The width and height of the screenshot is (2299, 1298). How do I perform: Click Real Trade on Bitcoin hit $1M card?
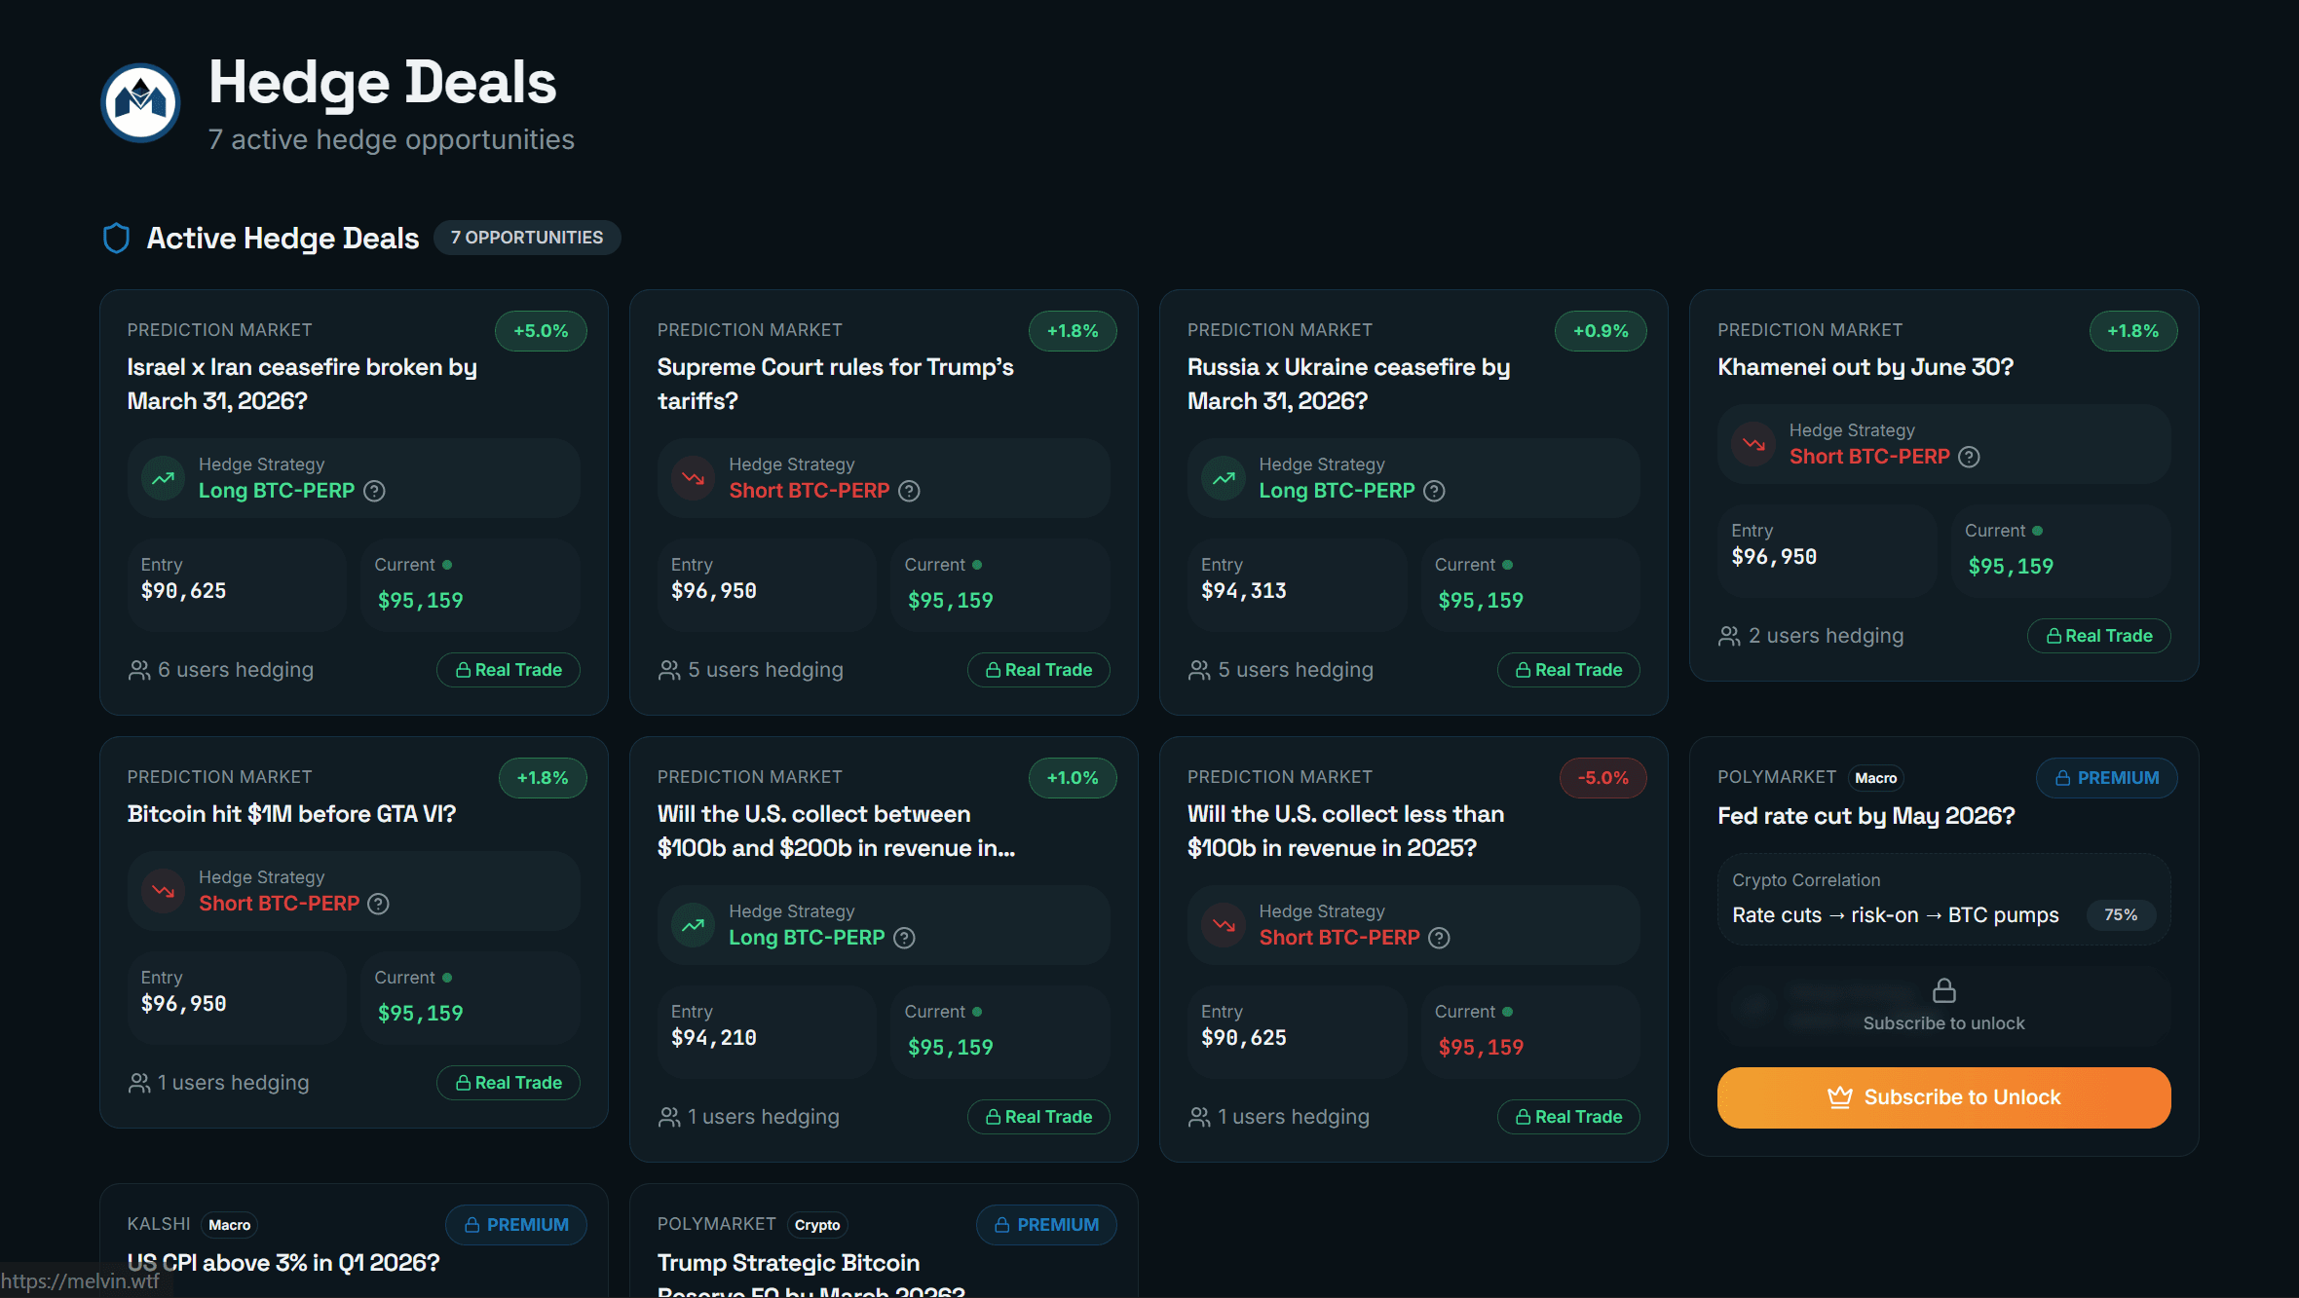509,1083
